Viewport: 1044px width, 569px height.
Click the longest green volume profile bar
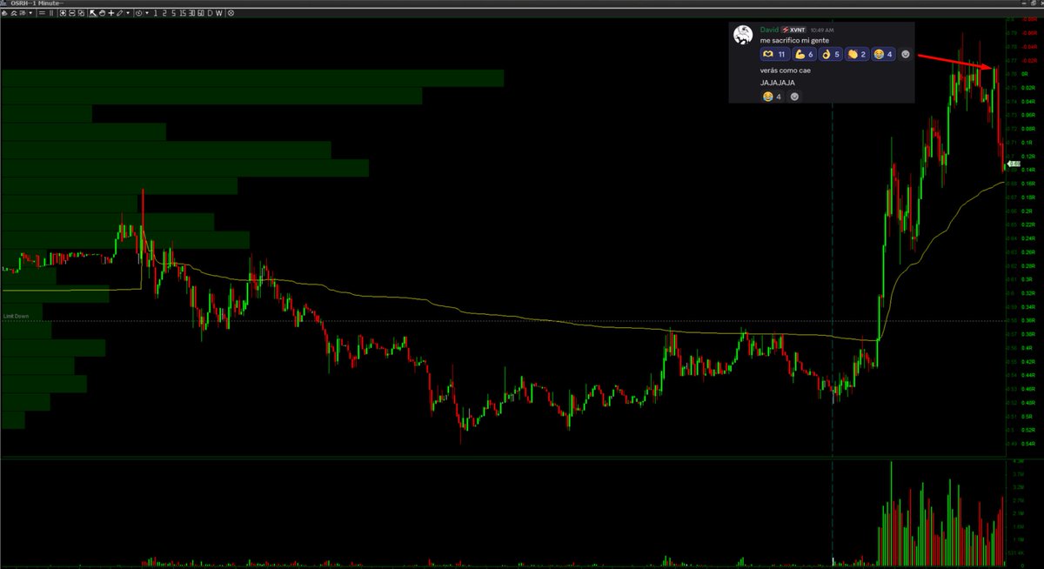coord(252,78)
